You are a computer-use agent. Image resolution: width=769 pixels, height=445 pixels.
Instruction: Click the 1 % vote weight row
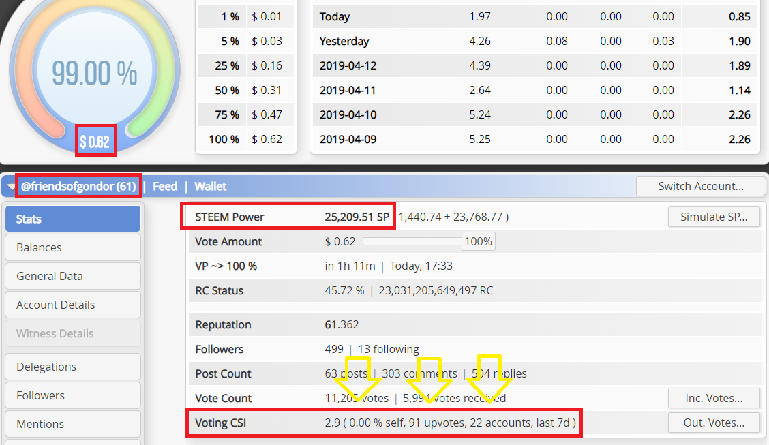coord(246,16)
